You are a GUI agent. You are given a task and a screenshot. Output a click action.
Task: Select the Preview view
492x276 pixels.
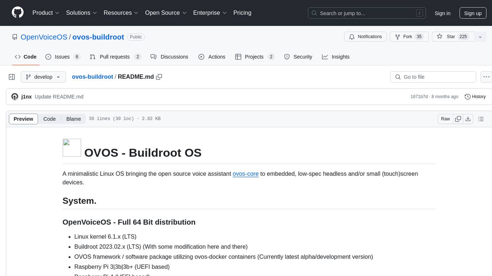pos(24,119)
